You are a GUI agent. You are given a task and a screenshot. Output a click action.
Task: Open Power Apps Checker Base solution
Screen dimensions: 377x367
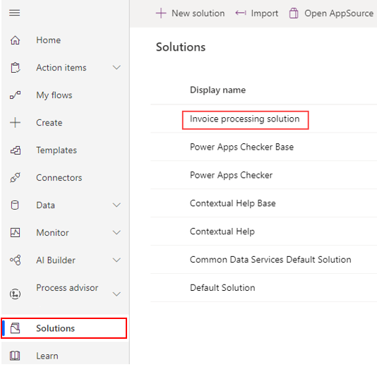click(241, 147)
